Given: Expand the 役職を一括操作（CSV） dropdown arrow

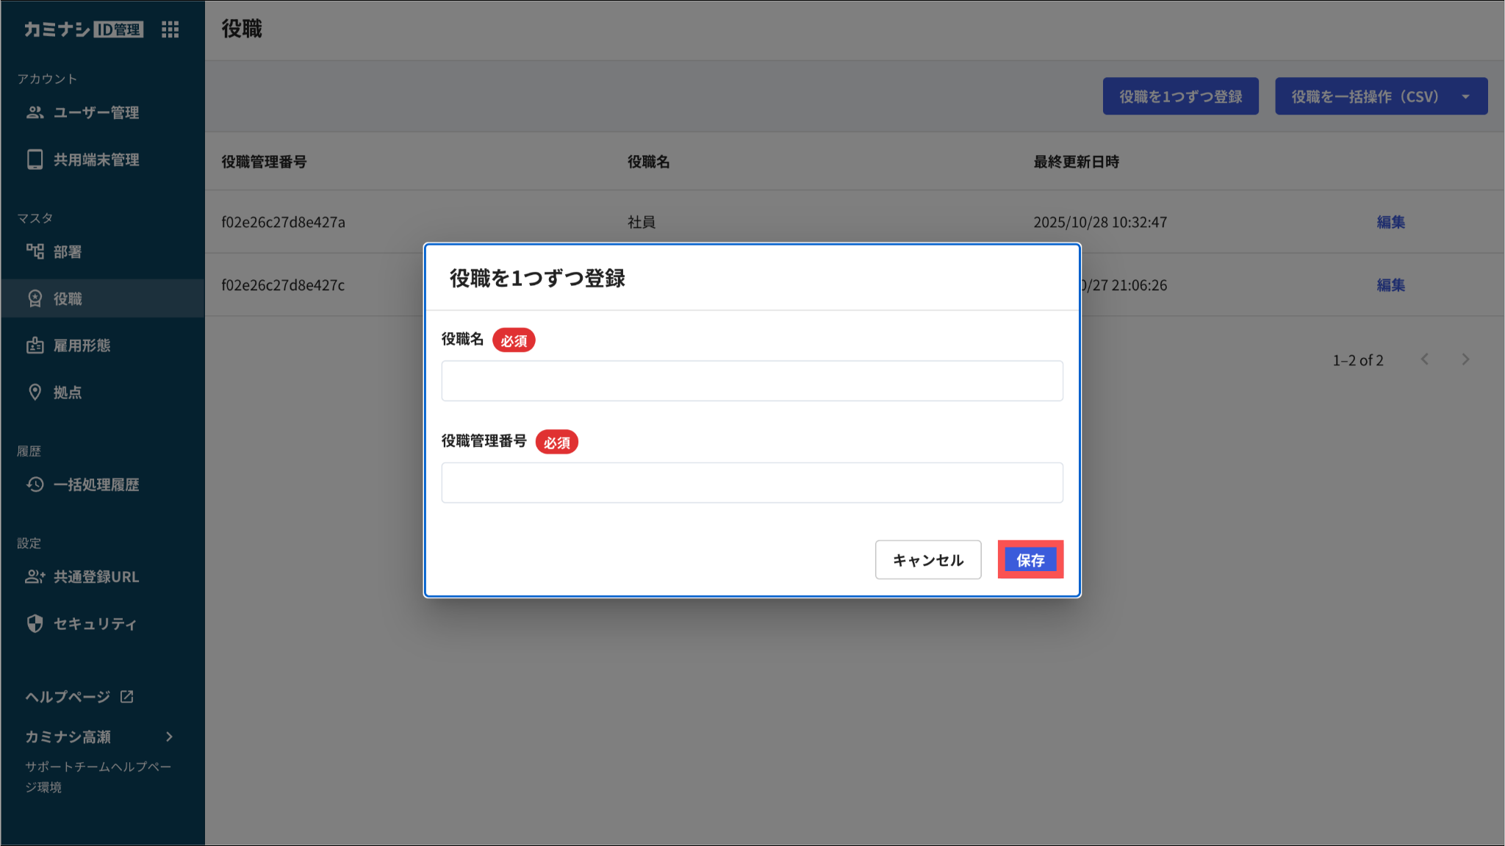Looking at the screenshot, I should (1466, 96).
